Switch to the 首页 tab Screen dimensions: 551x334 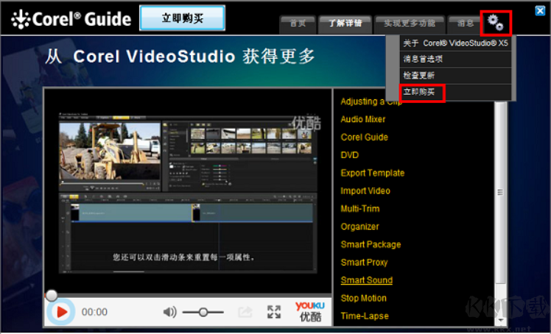(x=298, y=23)
